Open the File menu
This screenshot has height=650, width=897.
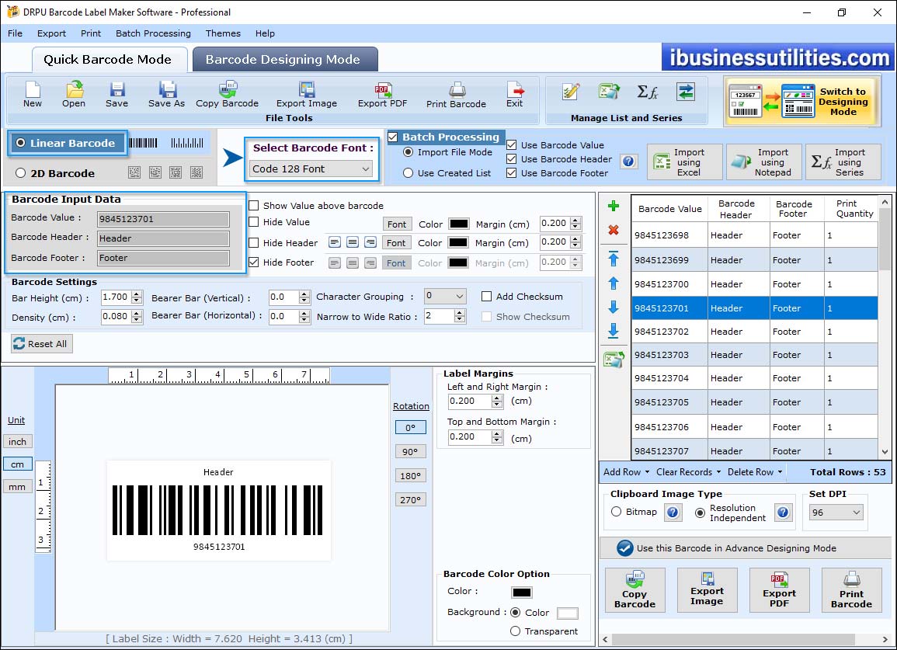pyautogui.click(x=15, y=33)
